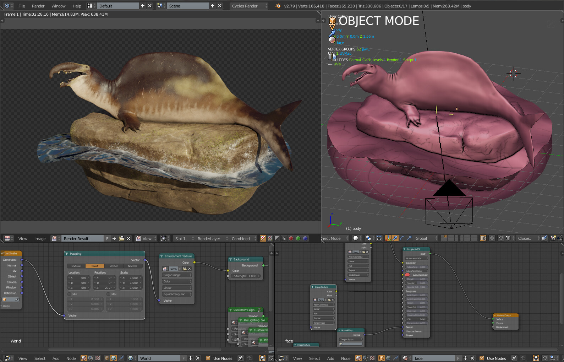Toggle the 3D manipulator axis icon

(x=388, y=238)
